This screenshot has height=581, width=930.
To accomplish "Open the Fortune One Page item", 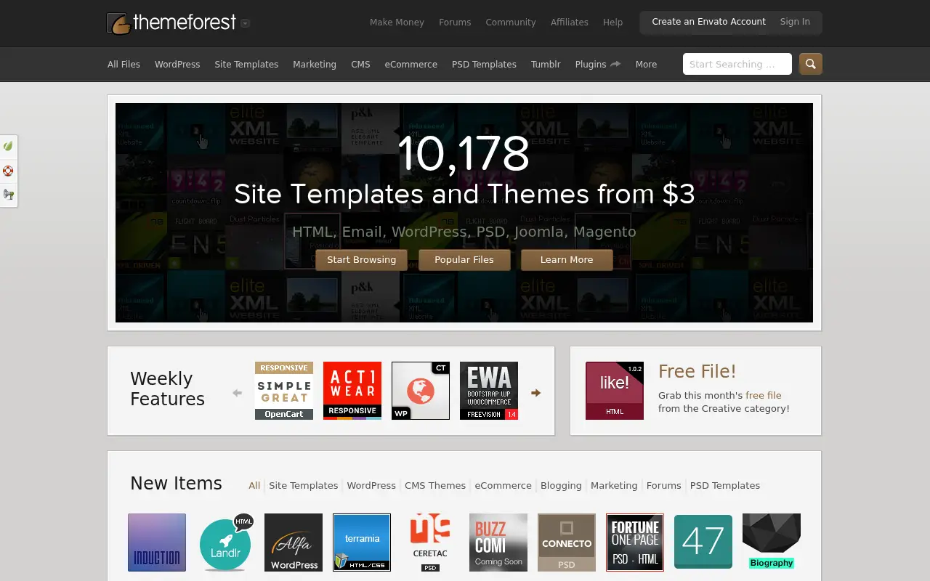I will click(635, 543).
